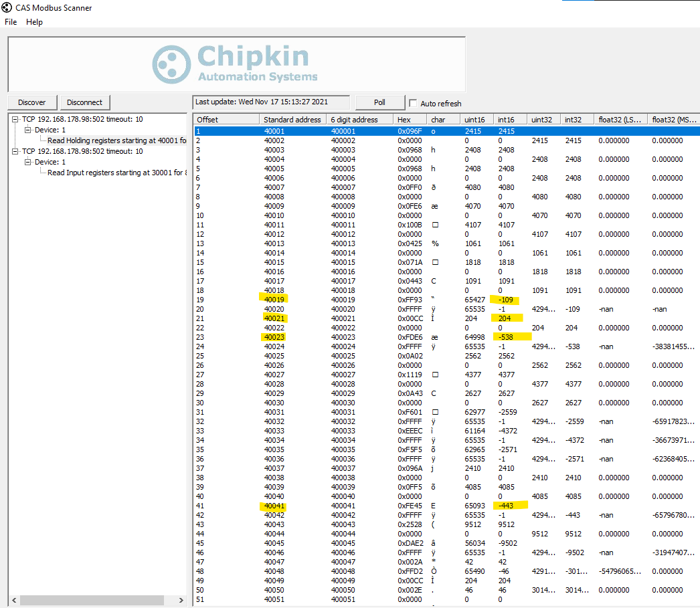This screenshot has width=700, height=608.
Task: Click the second Device: 1 tree label
Action: pos(50,162)
